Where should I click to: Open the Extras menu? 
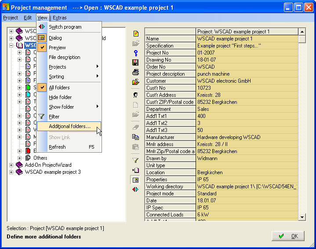tap(59, 18)
